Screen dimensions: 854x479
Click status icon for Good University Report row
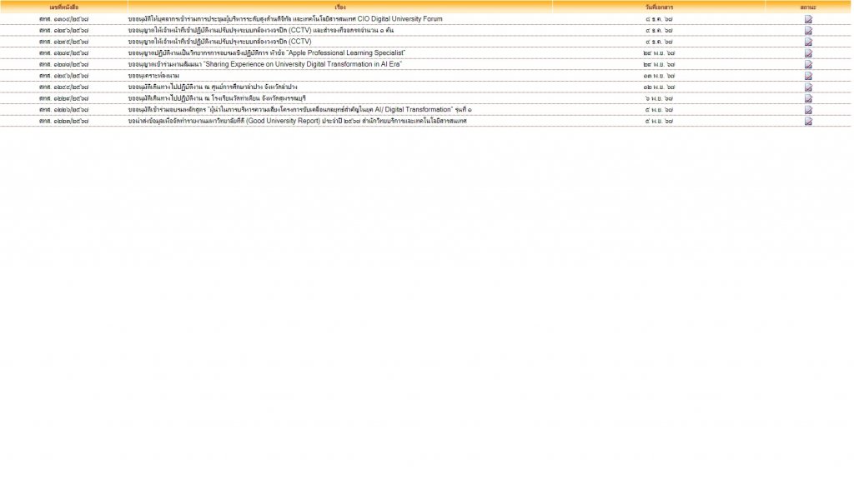(x=808, y=121)
